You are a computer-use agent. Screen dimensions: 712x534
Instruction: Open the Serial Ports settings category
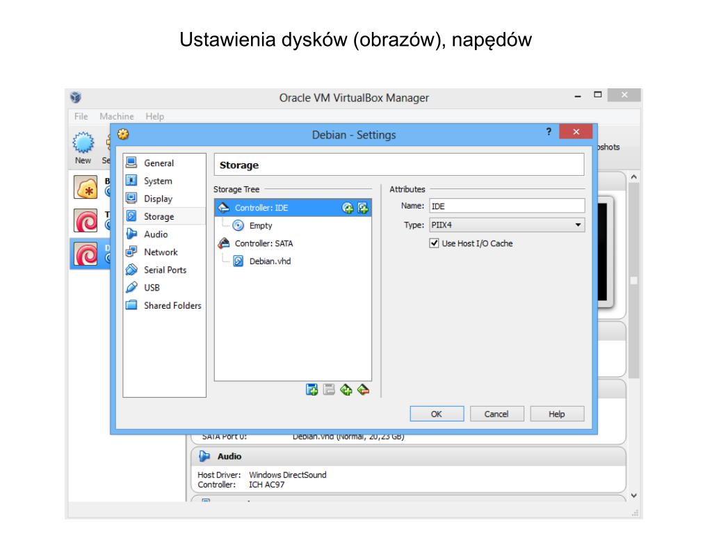(x=164, y=270)
